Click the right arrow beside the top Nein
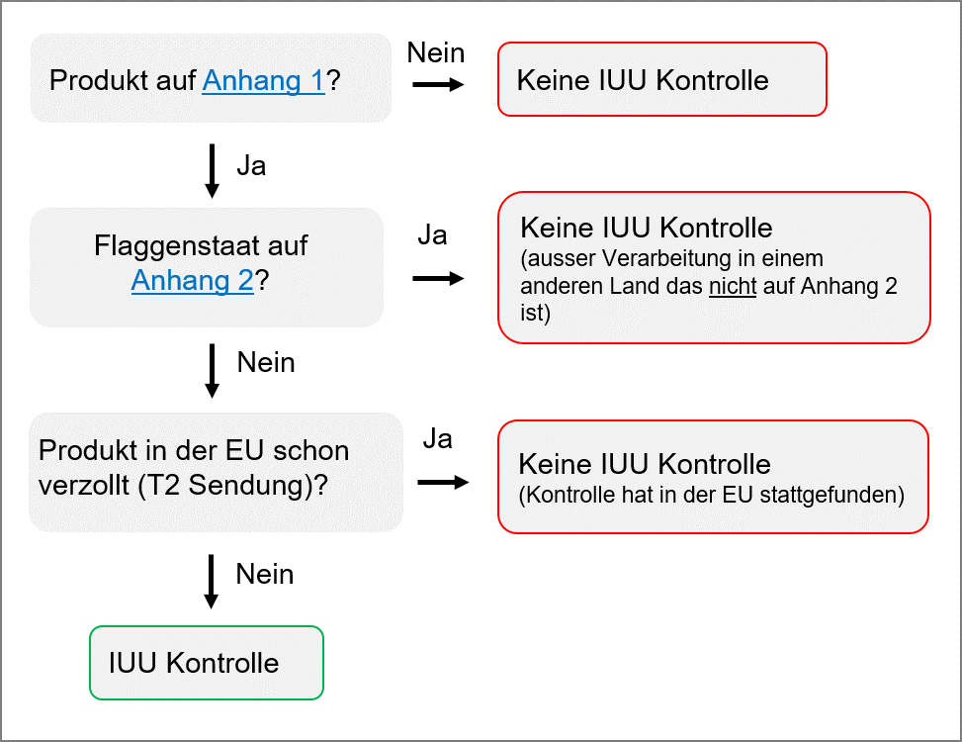The height and width of the screenshot is (742, 962). [438, 85]
